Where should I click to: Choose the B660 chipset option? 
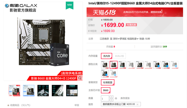(x=106, y=90)
